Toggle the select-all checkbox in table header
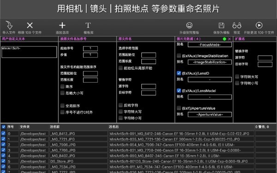 [4, 127]
